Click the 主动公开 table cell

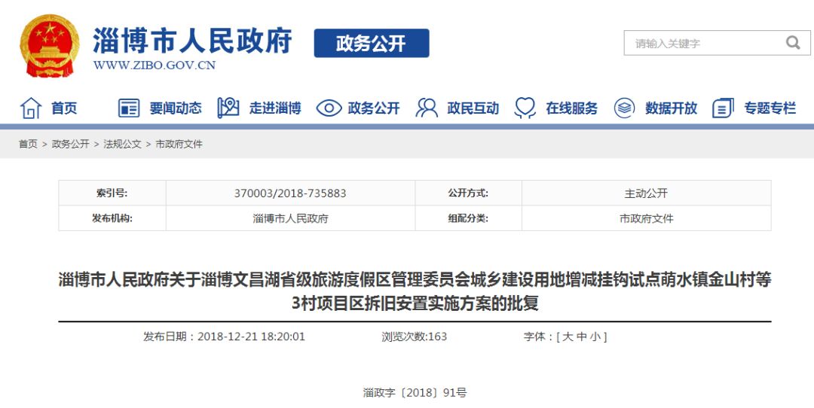click(x=646, y=193)
